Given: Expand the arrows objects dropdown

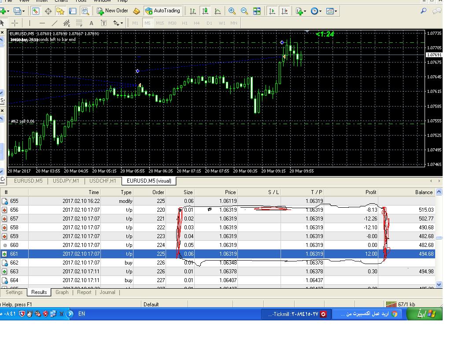Looking at the screenshot, I should (118, 23).
